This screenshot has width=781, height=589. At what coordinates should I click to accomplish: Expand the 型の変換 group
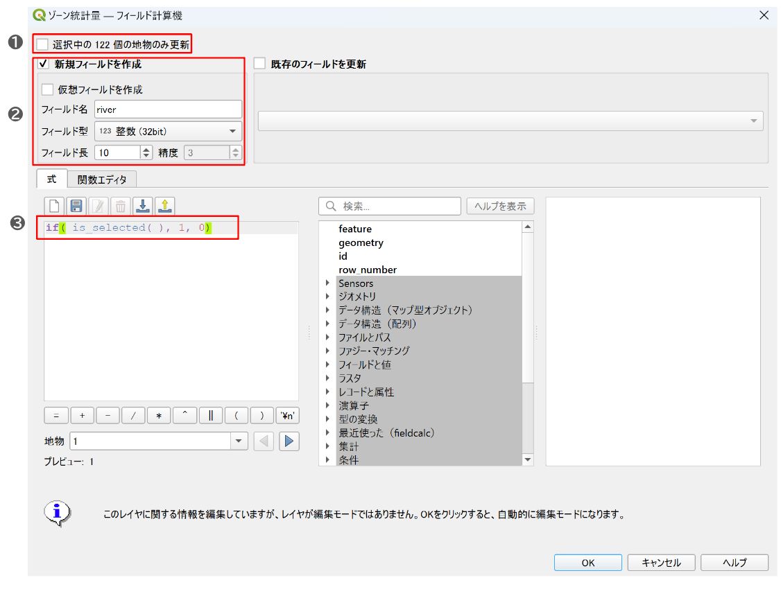(x=327, y=419)
